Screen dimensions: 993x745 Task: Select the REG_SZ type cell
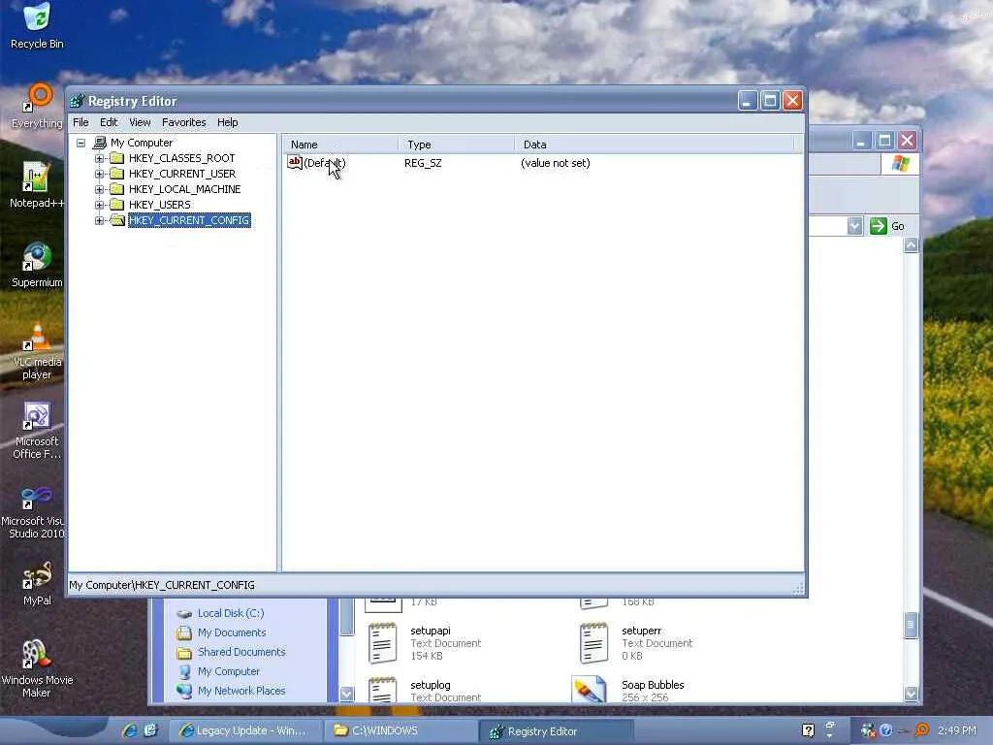click(x=423, y=163)
